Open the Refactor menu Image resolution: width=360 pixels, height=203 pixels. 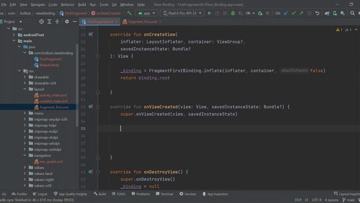[67, 5]
